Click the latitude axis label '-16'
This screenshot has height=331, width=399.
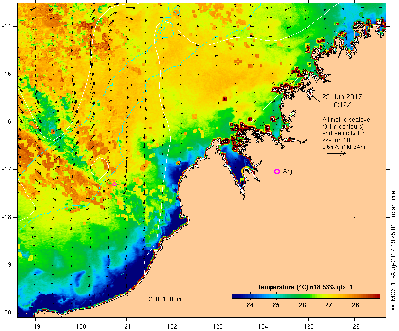6,122
